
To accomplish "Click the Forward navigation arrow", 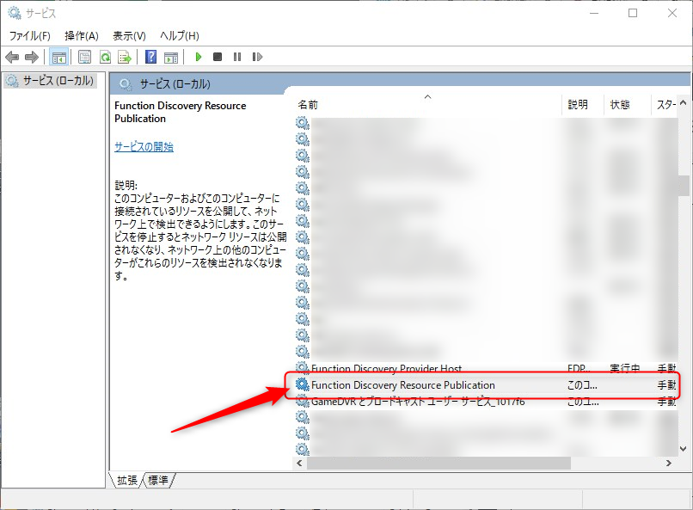I will pos(31,57).
